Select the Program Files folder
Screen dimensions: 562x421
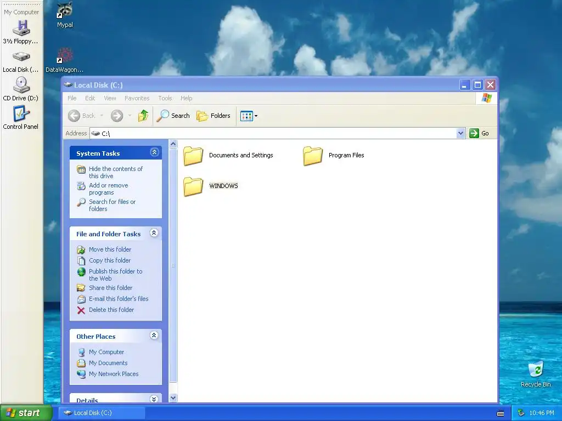pos(333,155)
